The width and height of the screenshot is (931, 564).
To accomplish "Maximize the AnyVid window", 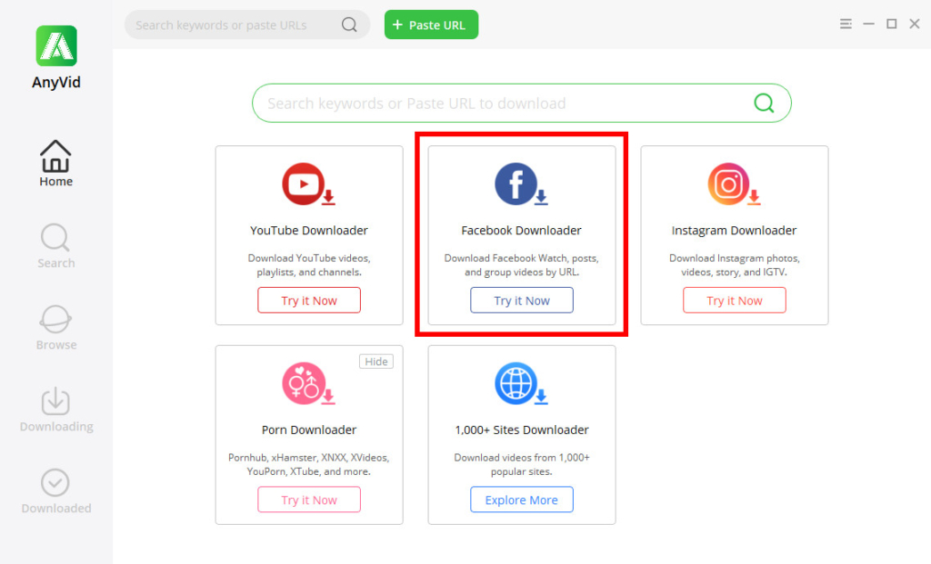I will click(891, 24).
